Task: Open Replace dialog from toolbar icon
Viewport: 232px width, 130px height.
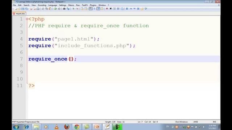Action: coord(68,9)
